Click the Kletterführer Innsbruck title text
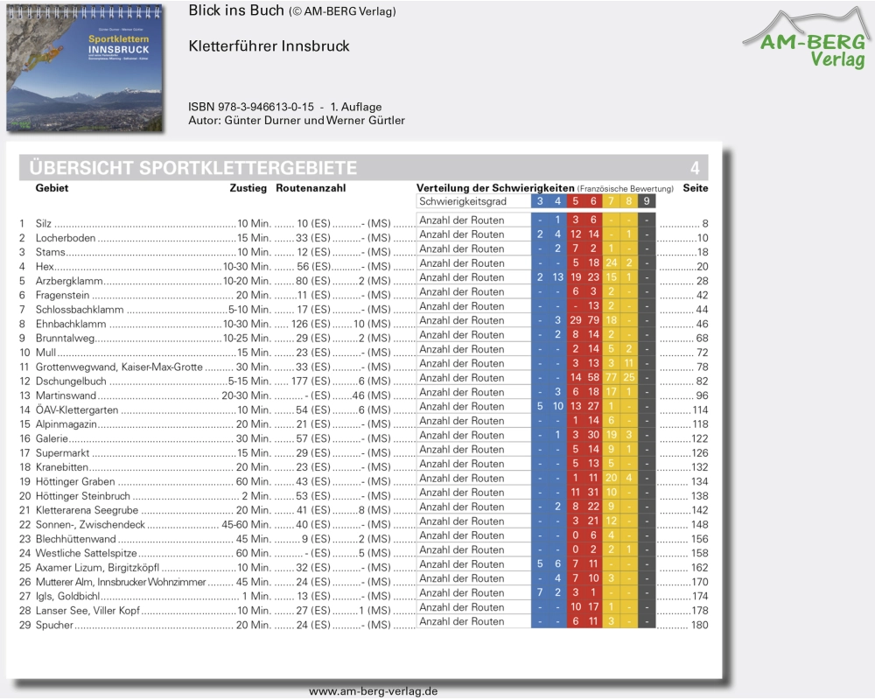The image size is (875, 700). [x=269, y=46]
